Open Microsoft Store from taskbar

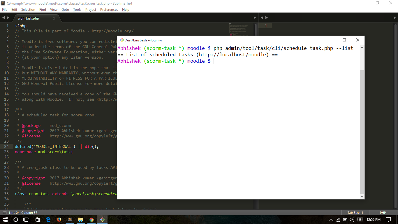[x=38, y=220]
